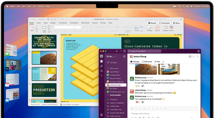214x118 pixels.
Task: Select slide 1 Growing With The Grain thumbnail
Action: point(44,42)
